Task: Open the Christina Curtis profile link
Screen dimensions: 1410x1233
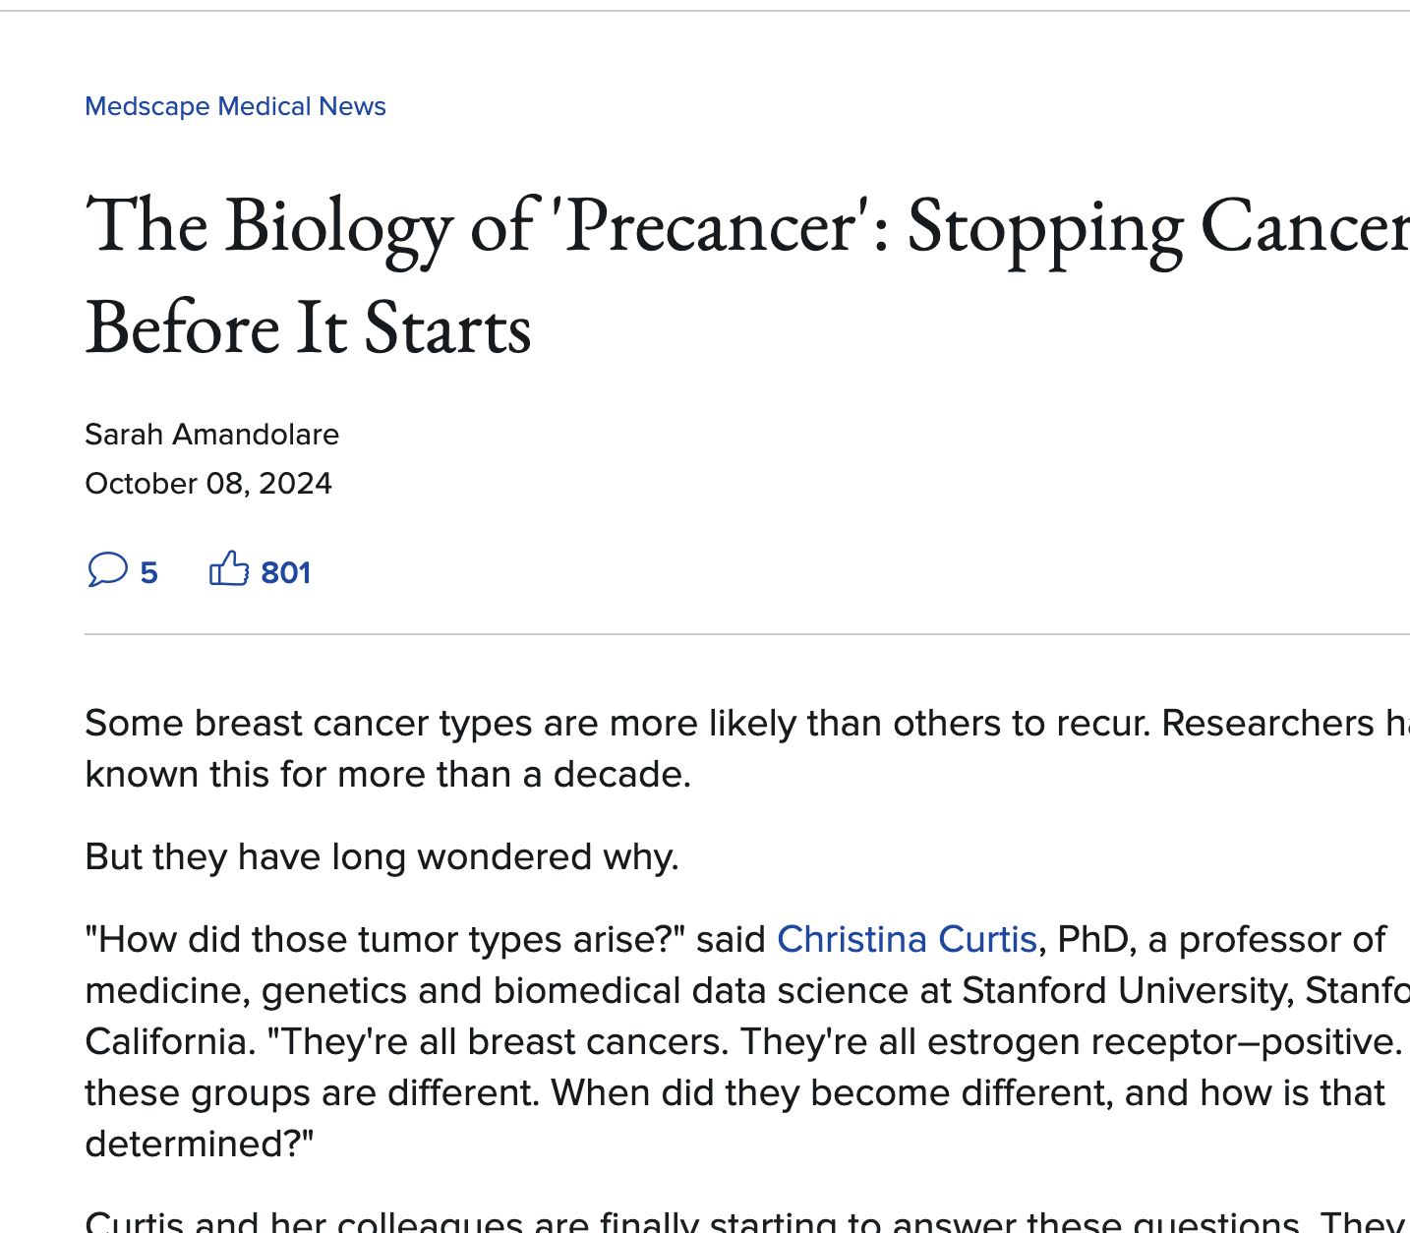Action: 907,940
